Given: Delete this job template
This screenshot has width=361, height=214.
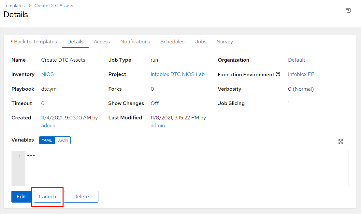Looking at the screenshot, I should coord(81,197).
